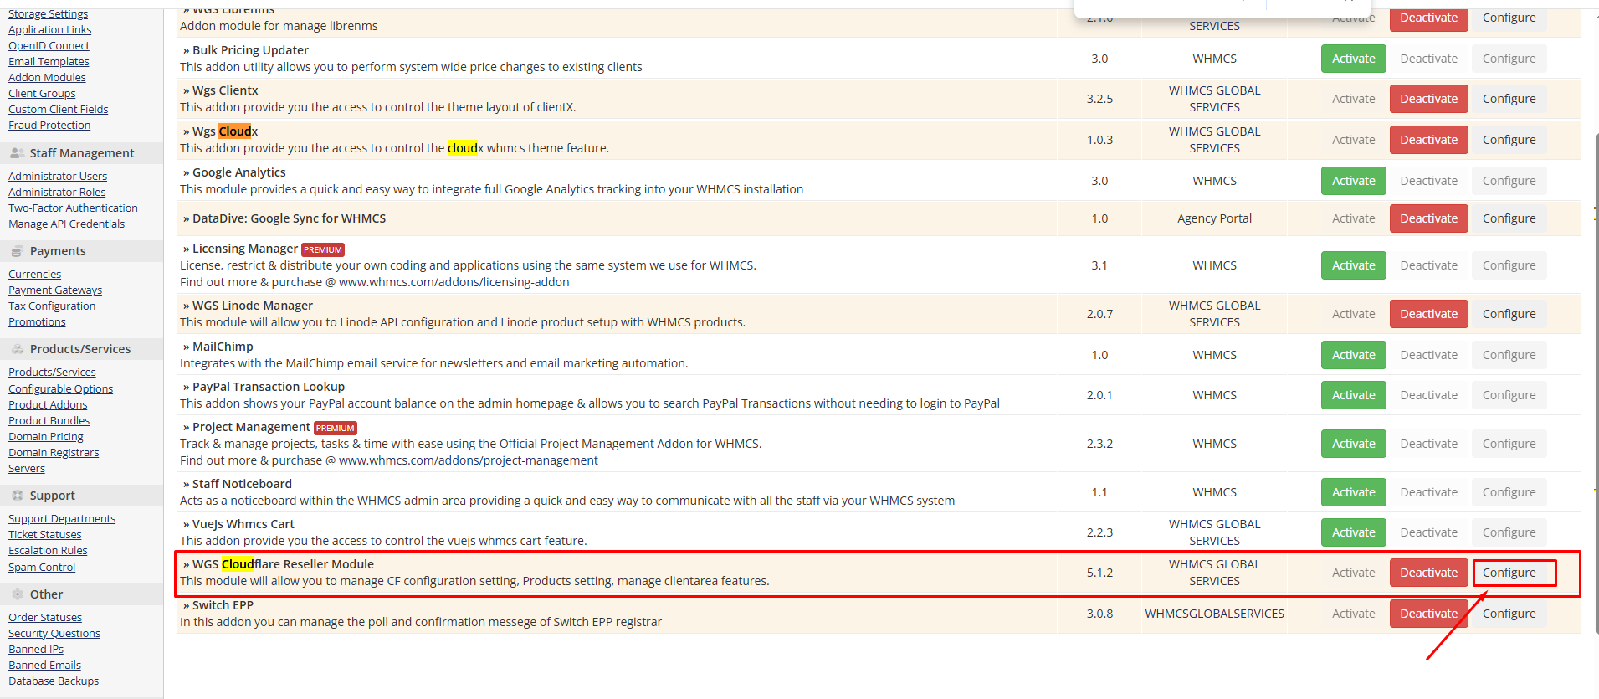Activate the MailChimp addon
The height and width of the screenshot is (699, 1599).
pos(1353,355)
